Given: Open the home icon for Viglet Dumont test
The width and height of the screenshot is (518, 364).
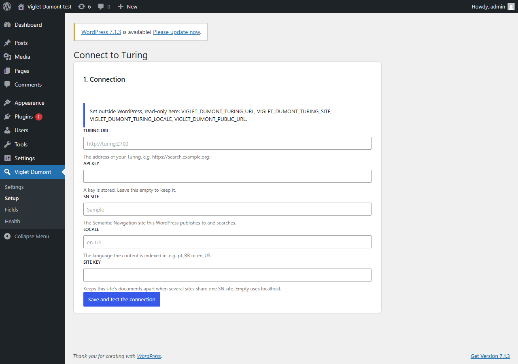Looking at the screenshot, I should coord(21,6).
